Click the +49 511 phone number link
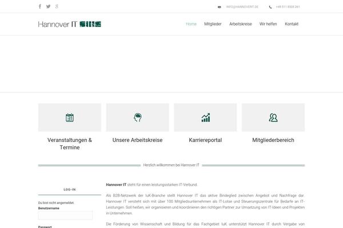The height and width of the screenshot is (228, 343). [288, 7]
